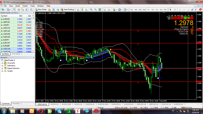Select the Crosshair tool
Viewport: 203px width, 114px height.
pos(175,9)
